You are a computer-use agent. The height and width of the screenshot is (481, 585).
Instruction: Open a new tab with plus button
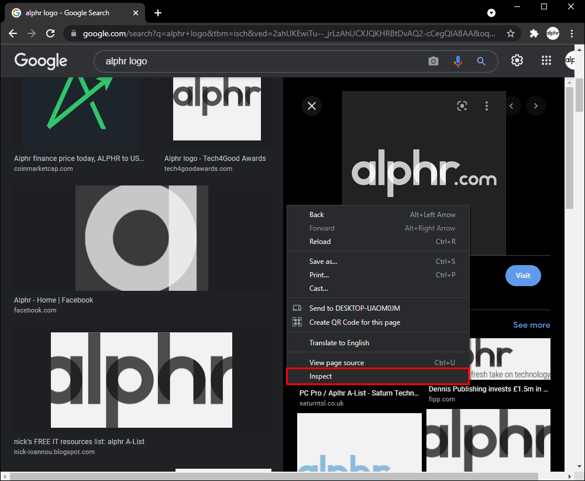click(158, 13)
